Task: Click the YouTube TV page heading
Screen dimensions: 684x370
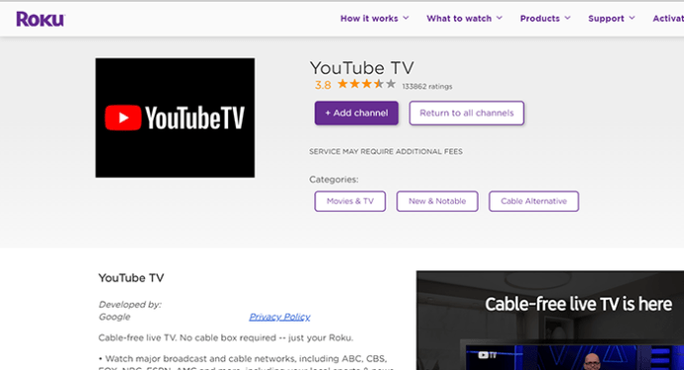Action: point(362,68)
